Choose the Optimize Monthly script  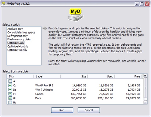[18, 46]
